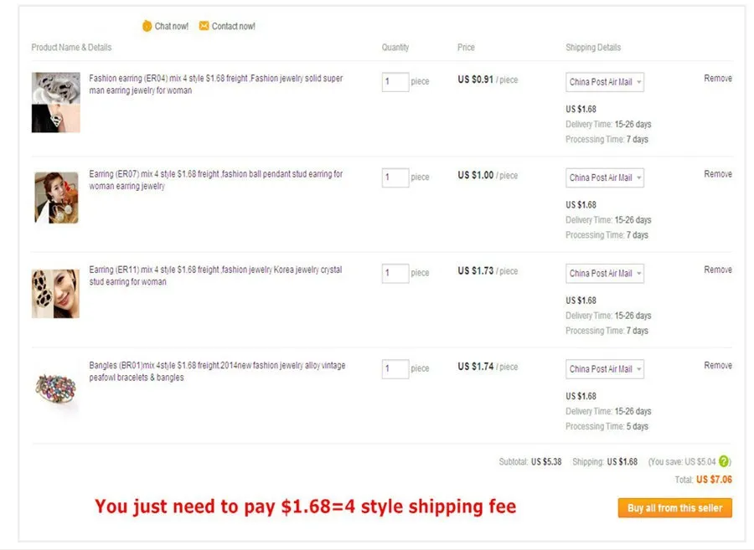Open the peafowl bangle BR01 thumbnail

56,389
